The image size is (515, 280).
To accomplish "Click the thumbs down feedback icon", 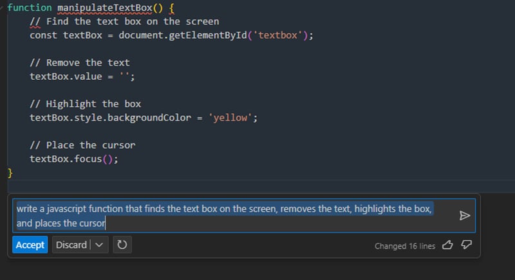I will (x=467, y=245).
